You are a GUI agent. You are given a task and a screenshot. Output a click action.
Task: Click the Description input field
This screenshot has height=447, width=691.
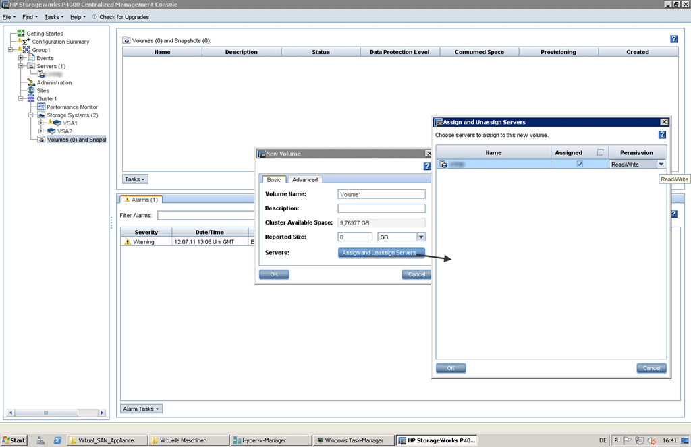point(382,208)
